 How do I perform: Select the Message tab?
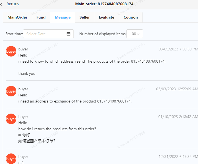[x=63, y=17]
